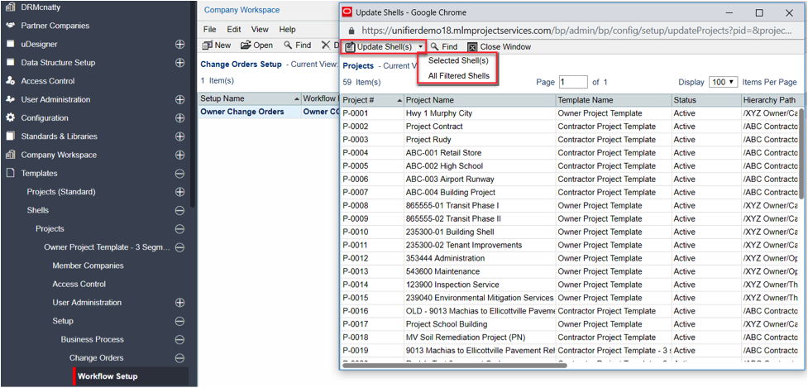Click the Chrome address bar URL

point(577,31)
